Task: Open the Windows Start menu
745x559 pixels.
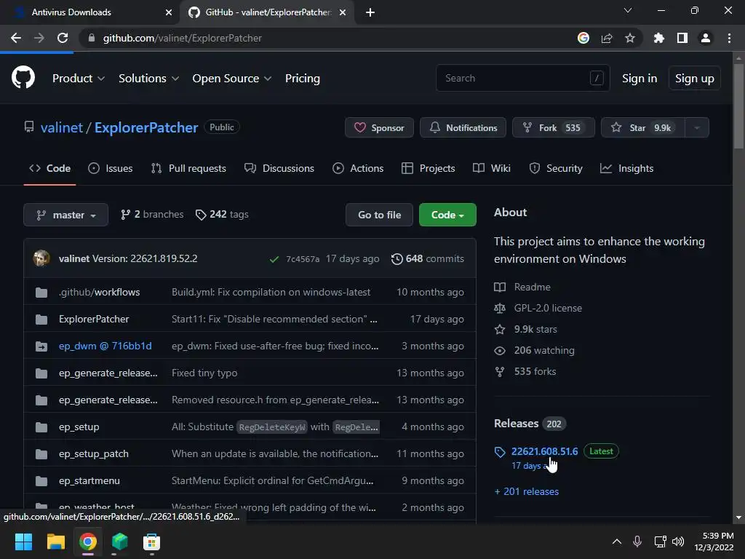Action: click(23, 542)
